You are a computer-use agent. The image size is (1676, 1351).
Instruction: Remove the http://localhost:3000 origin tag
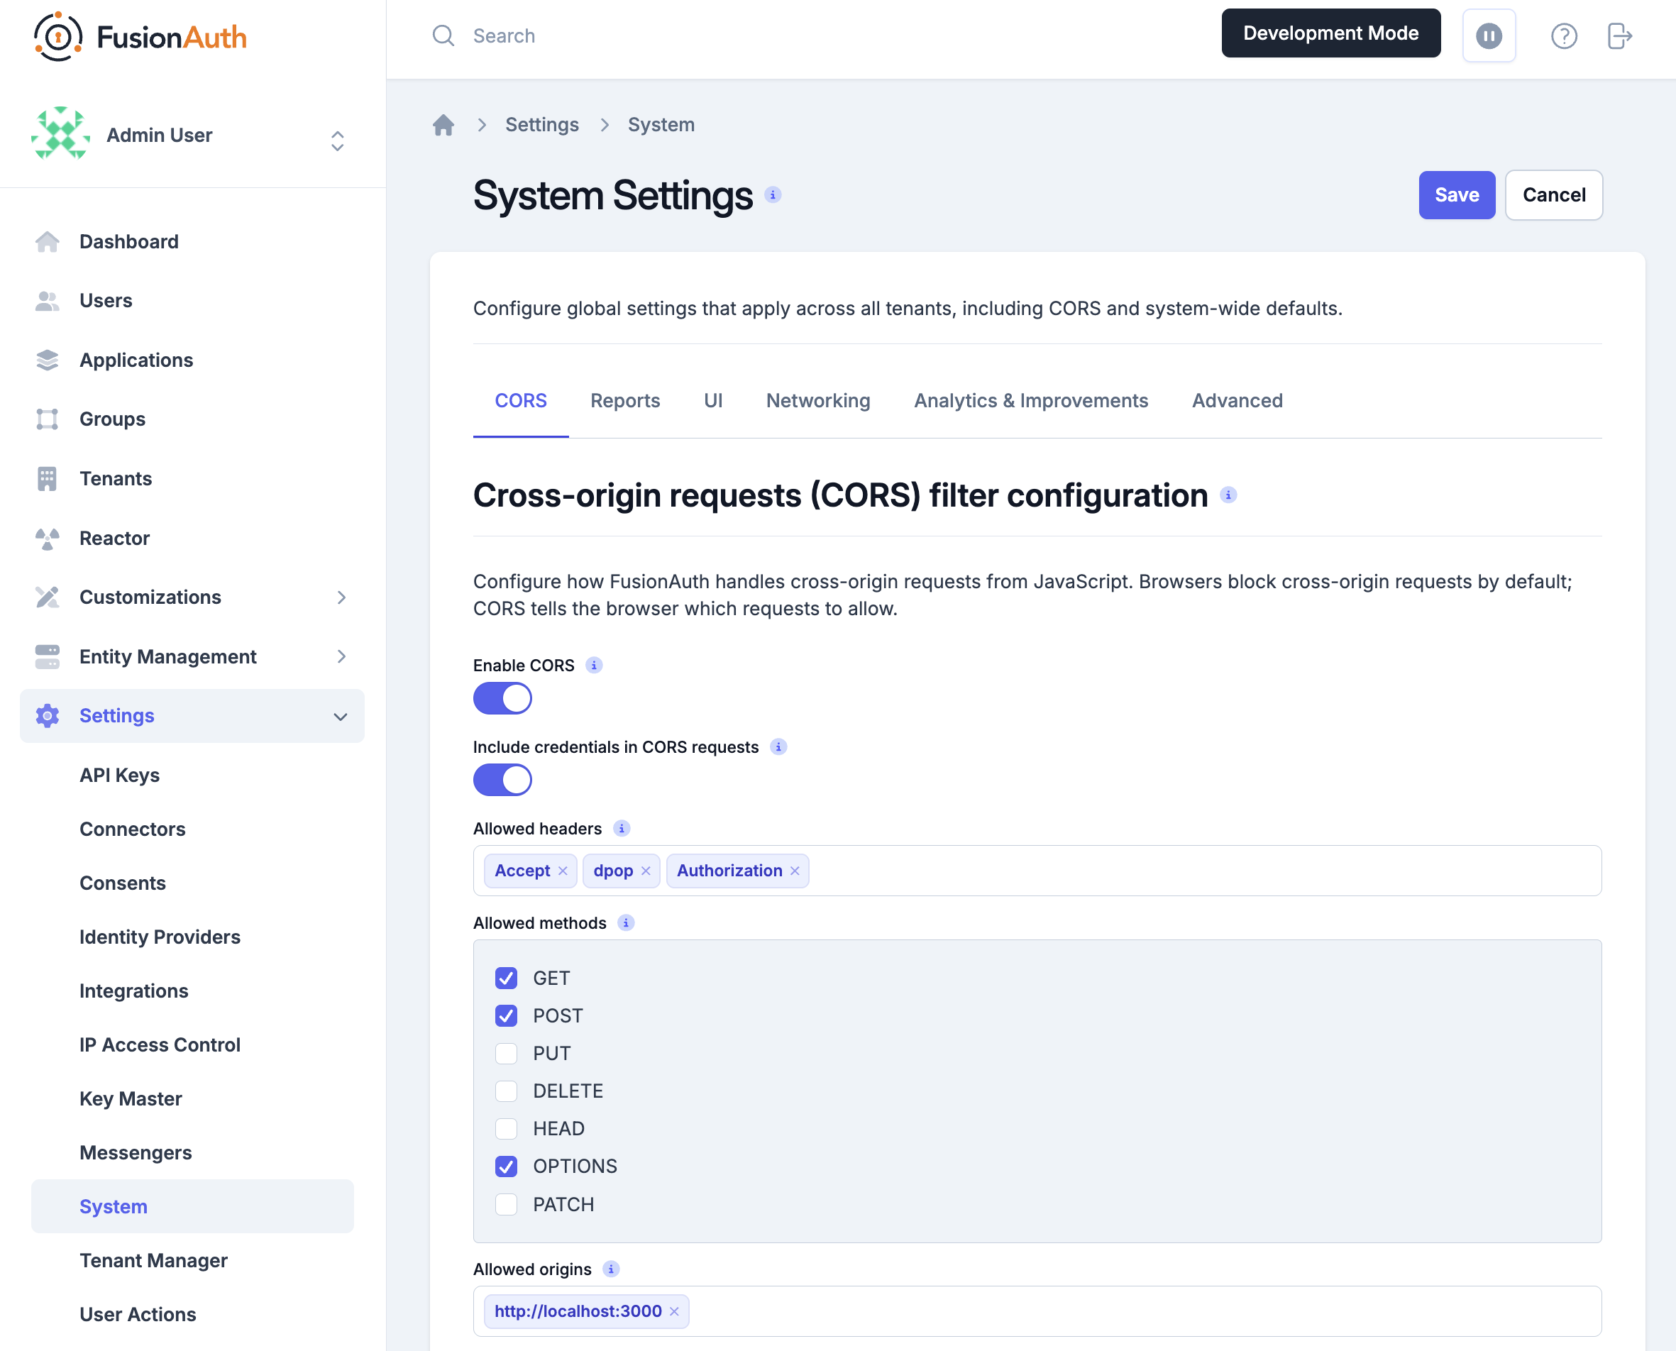675,1311
